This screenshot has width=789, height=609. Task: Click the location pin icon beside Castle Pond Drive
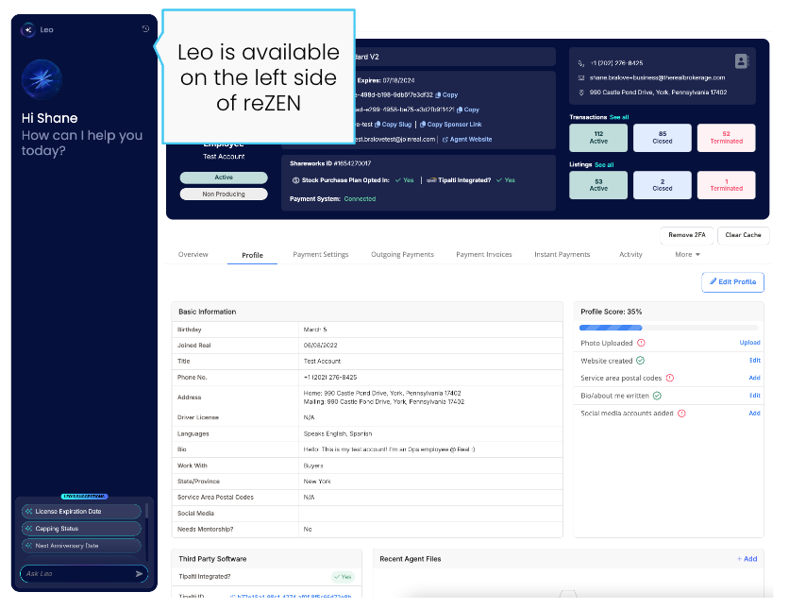580,93
